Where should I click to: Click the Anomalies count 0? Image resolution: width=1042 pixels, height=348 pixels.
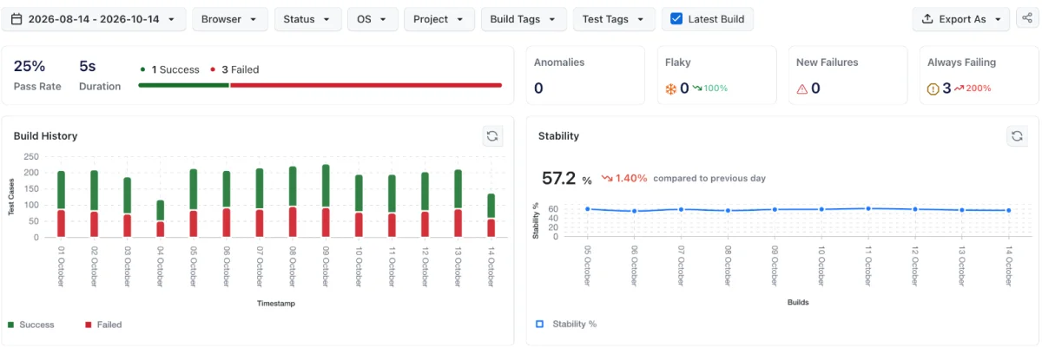coord(538,88)
